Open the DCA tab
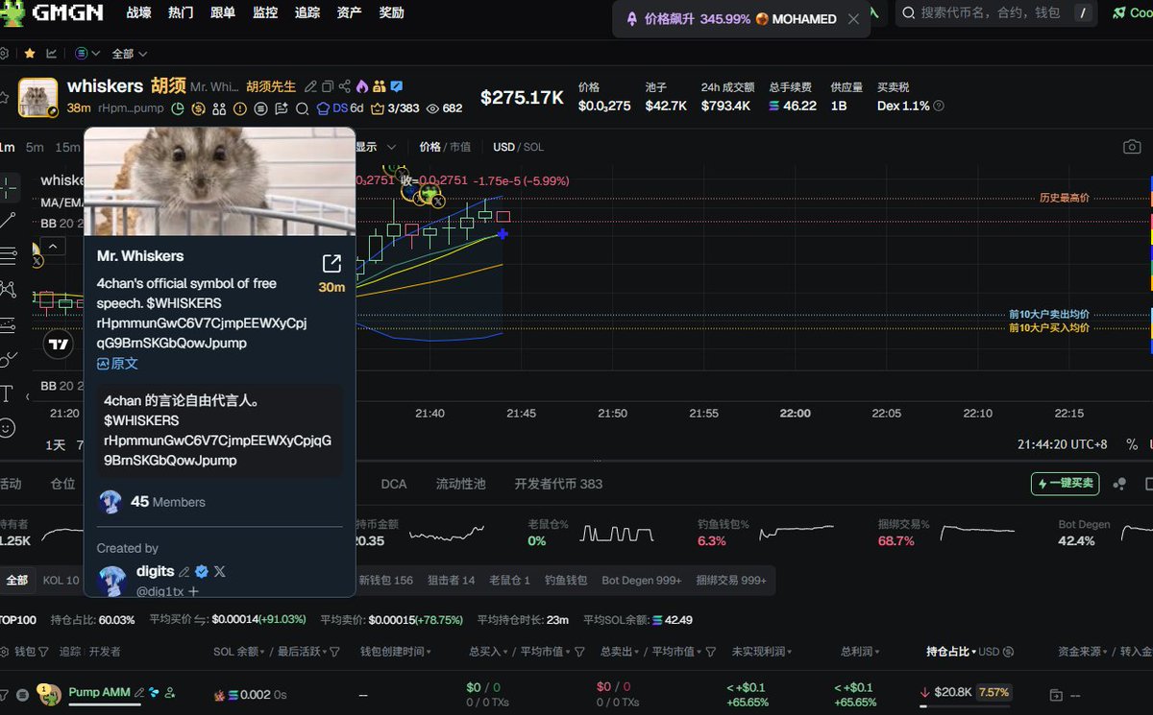 coord(394,484)
